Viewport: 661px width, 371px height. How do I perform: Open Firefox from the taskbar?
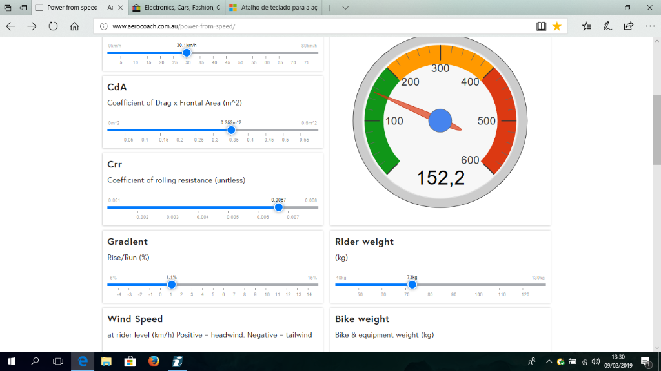pos(153,361)
